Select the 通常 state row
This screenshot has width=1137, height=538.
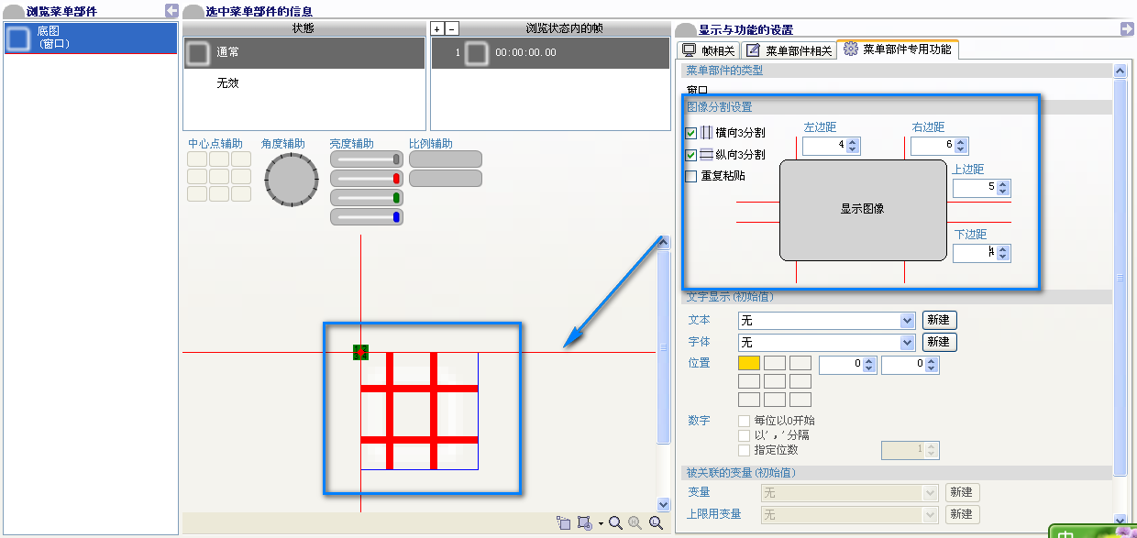[x=304, y=53]
